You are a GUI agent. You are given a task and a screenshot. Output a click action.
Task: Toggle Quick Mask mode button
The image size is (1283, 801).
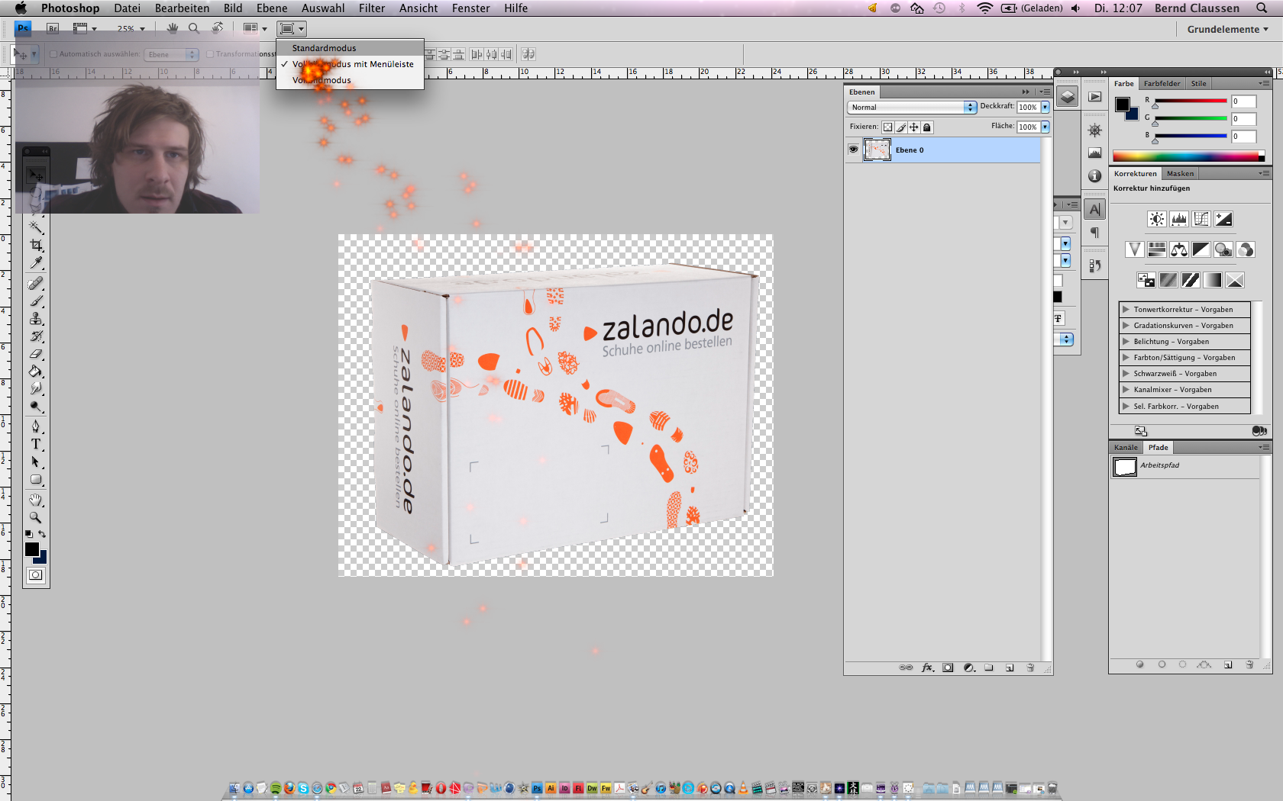pos(36,575)
